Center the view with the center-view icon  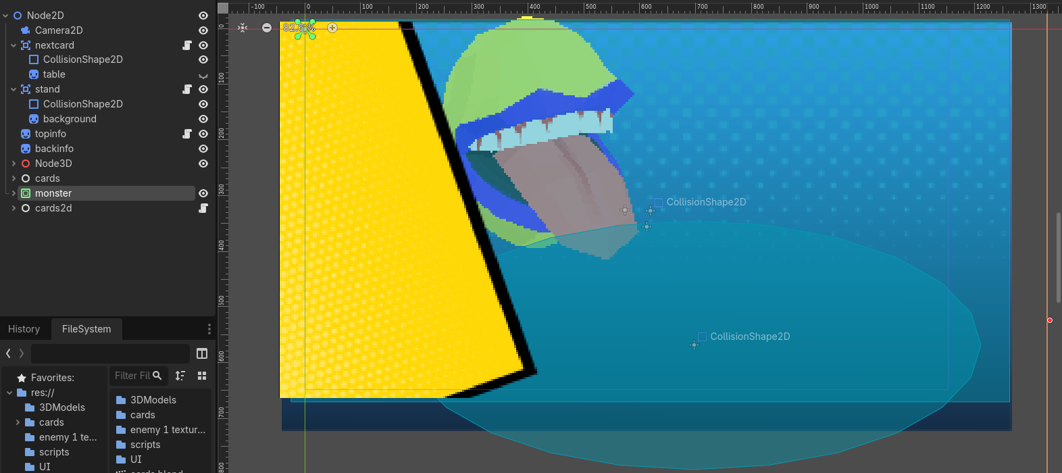(243, 28)
